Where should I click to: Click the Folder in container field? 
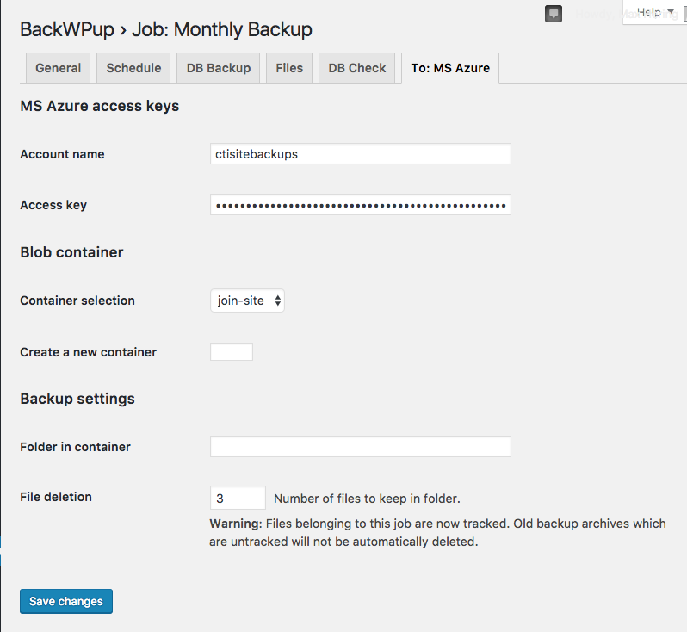click(x=361, y=447)
